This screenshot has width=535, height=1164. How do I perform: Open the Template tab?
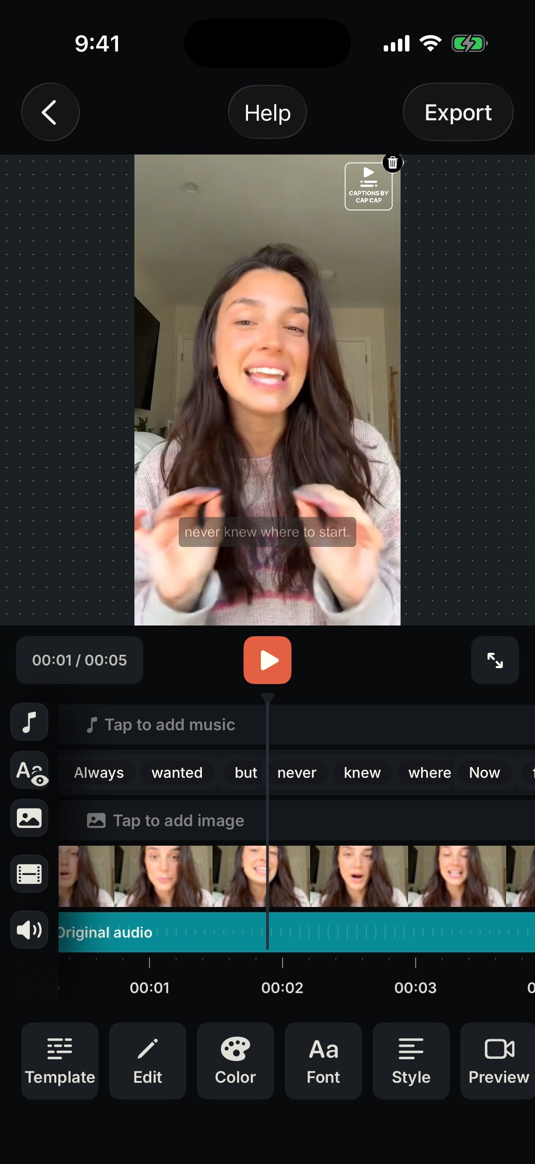[x=60, y=1061]
